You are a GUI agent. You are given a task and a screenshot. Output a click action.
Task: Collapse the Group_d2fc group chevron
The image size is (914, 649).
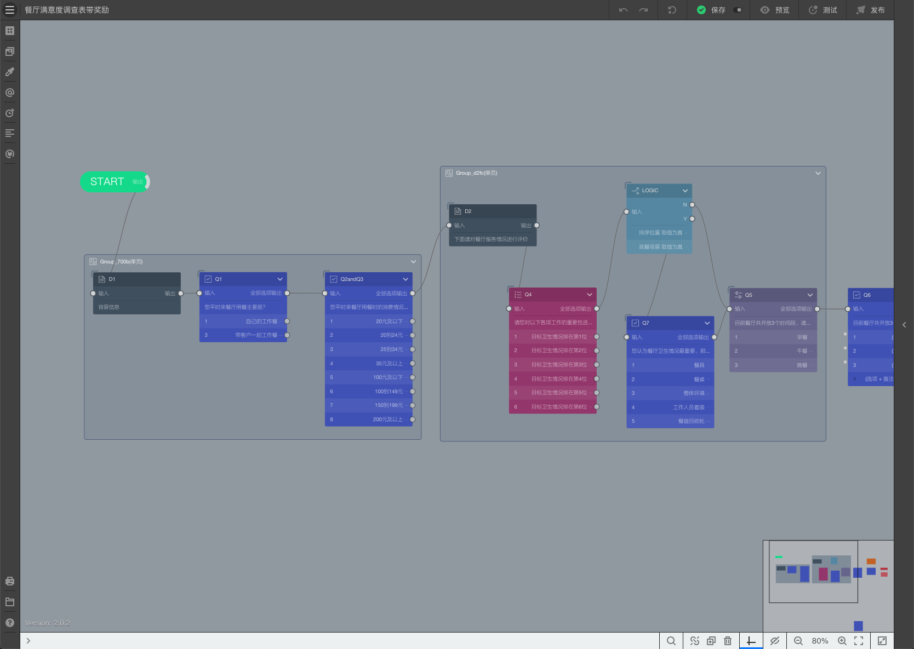[x=818, y=173]
